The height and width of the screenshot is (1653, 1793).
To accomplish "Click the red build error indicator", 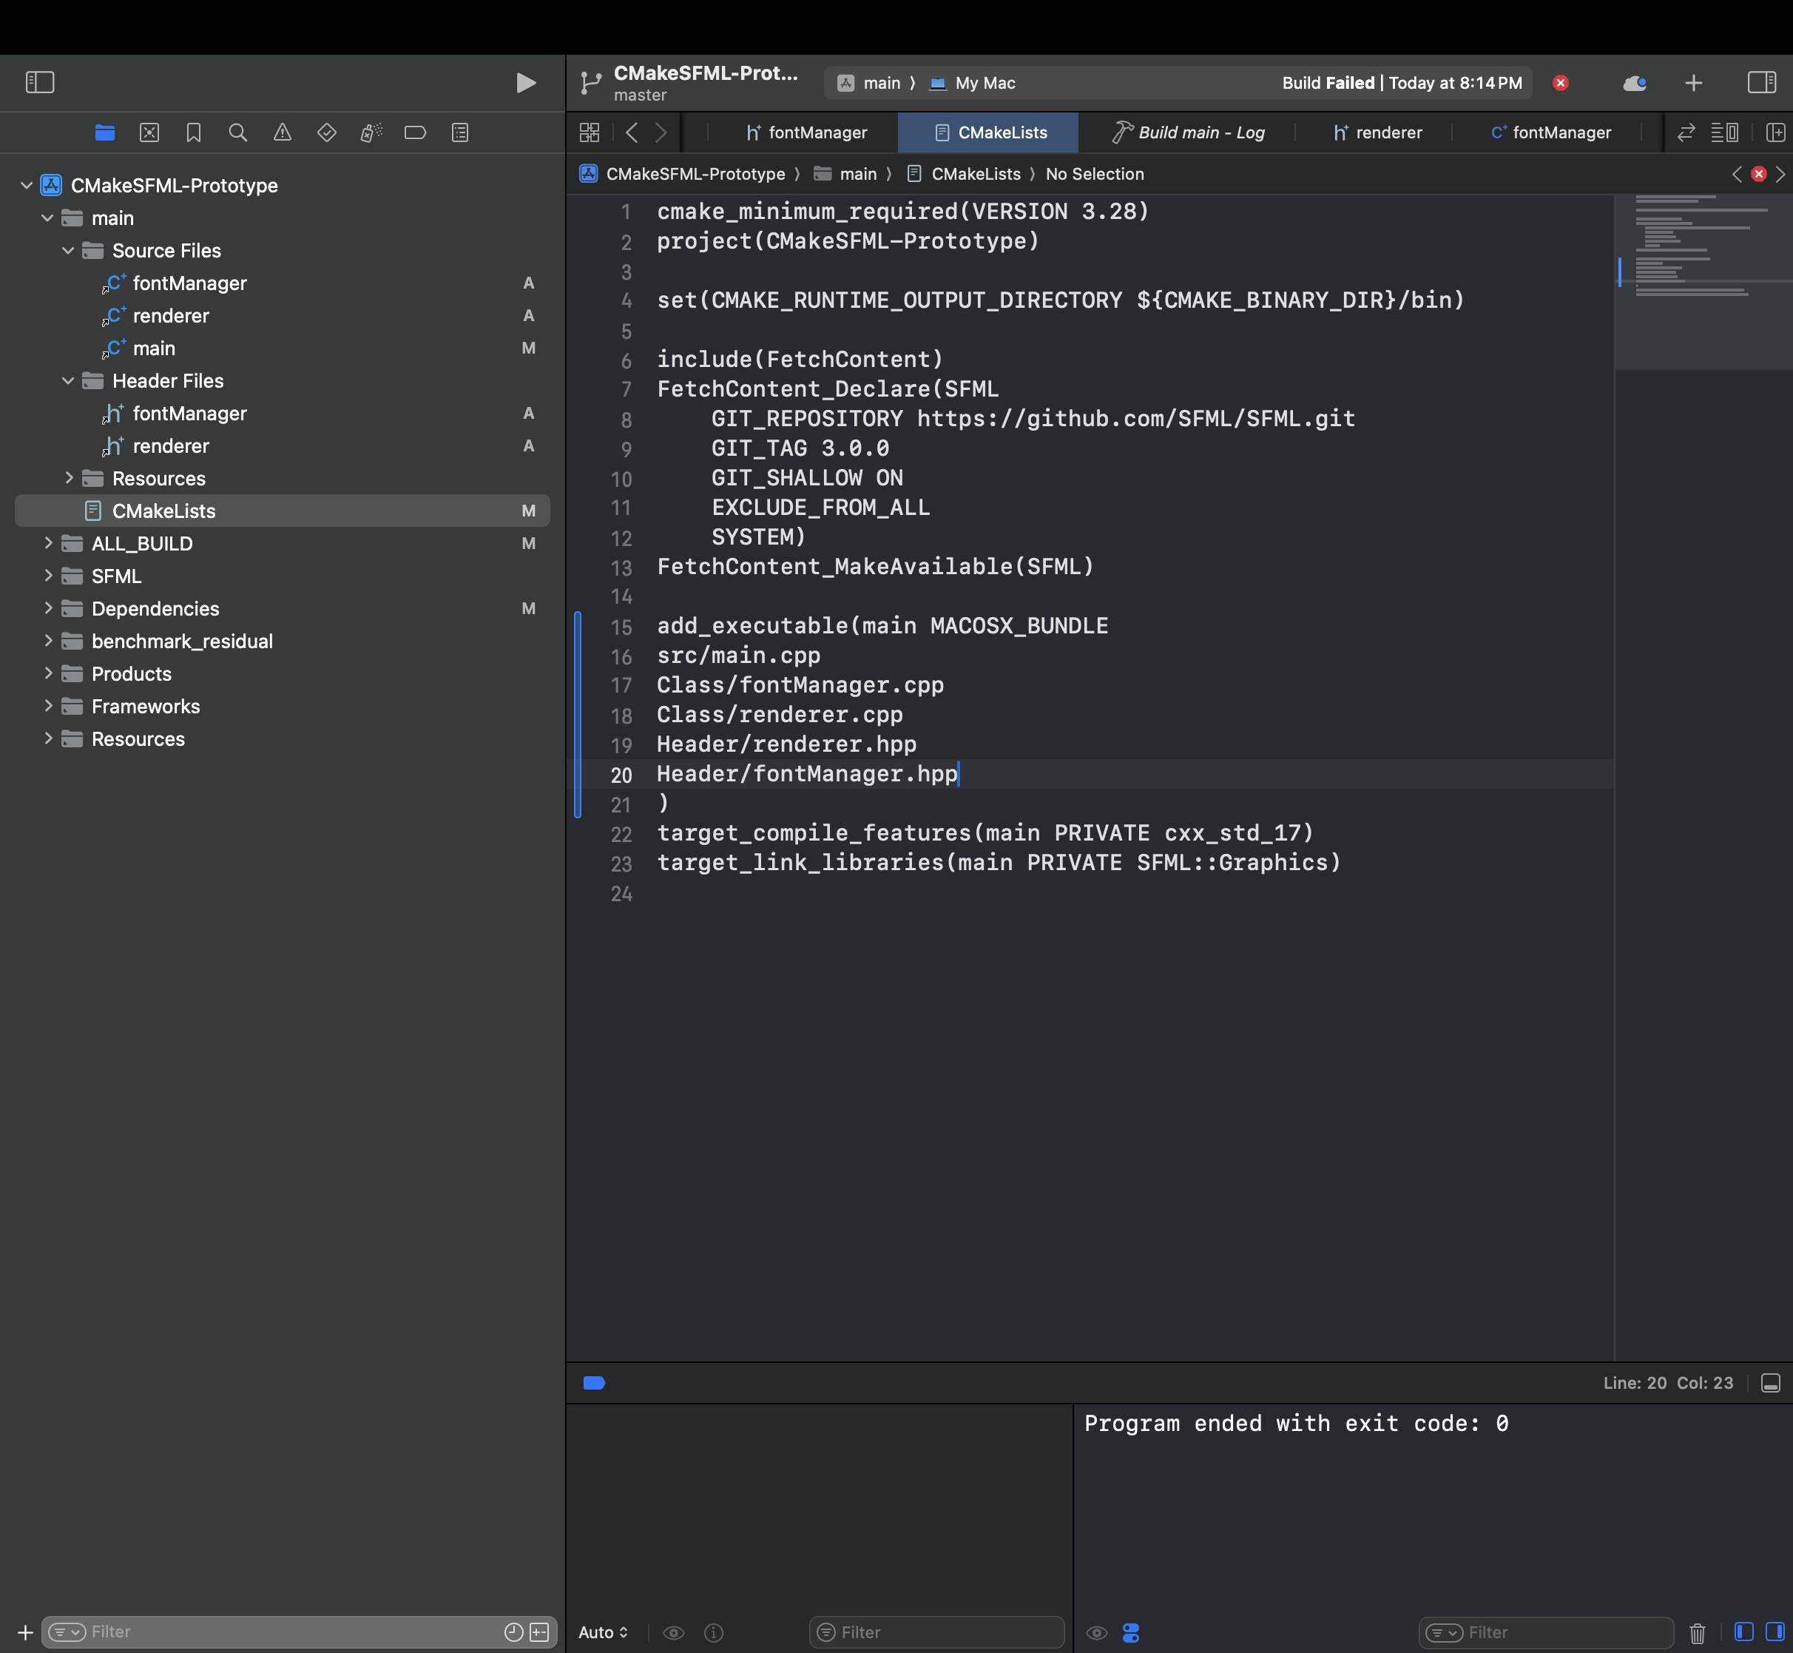I will 1561,83.
